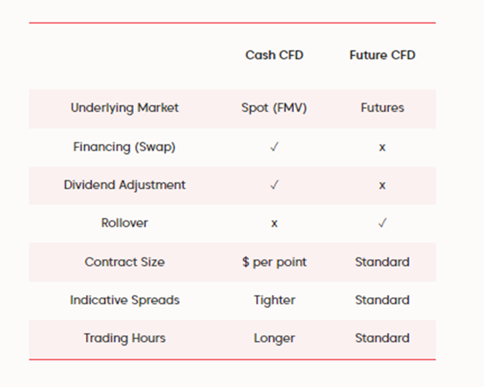Click the Spot (FMV) cell

[275, 108]
